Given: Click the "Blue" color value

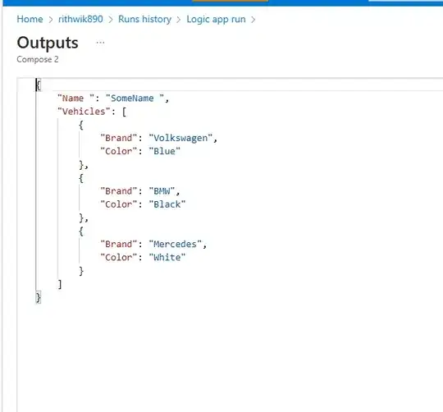Looking at the screenshot, I should (164, 151).
